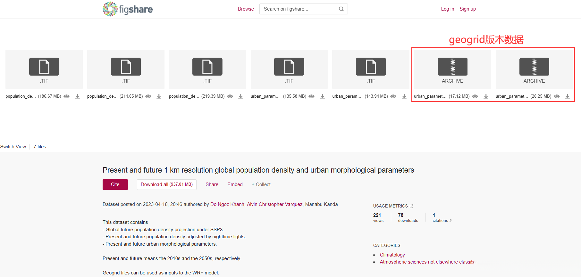Download the 214.05 MB population TIF file
The height and width of the screenshot is (277, 581).
tap(159, 96)
